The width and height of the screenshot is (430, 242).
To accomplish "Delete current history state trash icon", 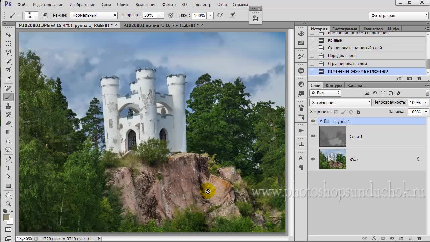I will 419,79.
